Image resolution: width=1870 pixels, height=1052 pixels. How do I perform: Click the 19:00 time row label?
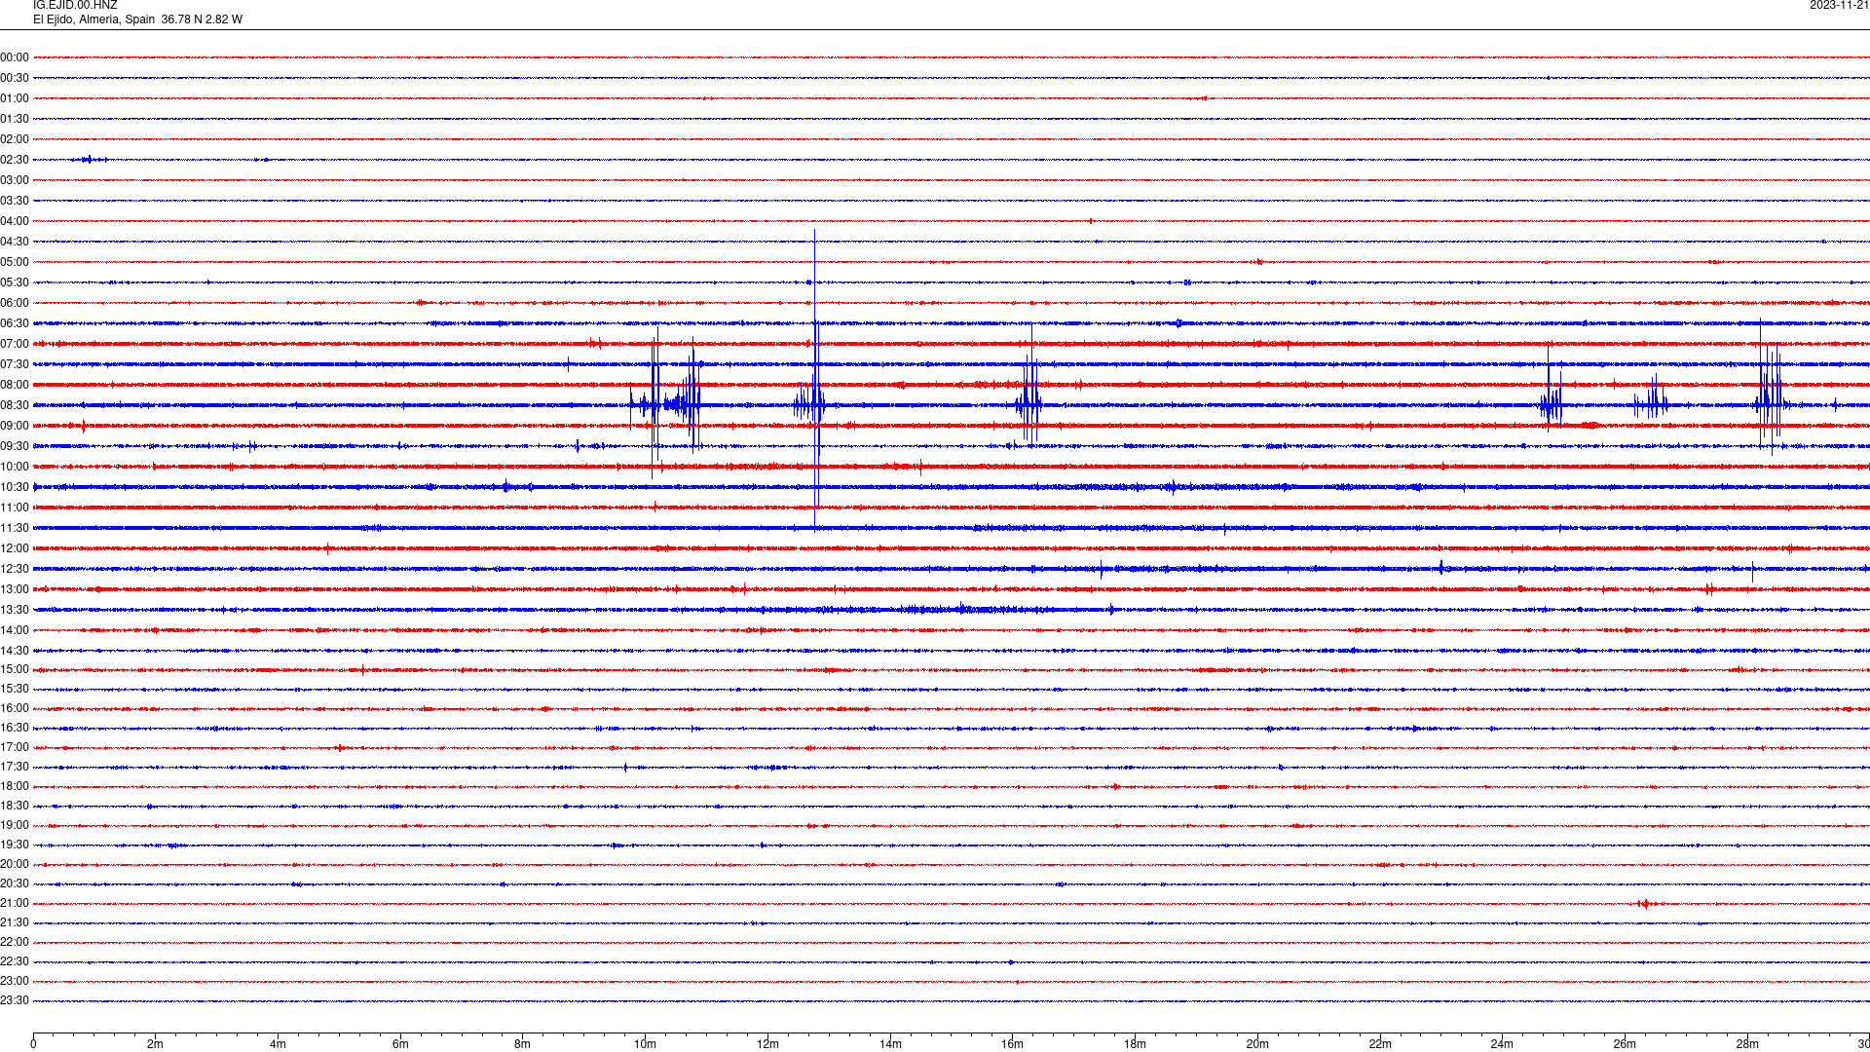15,825
